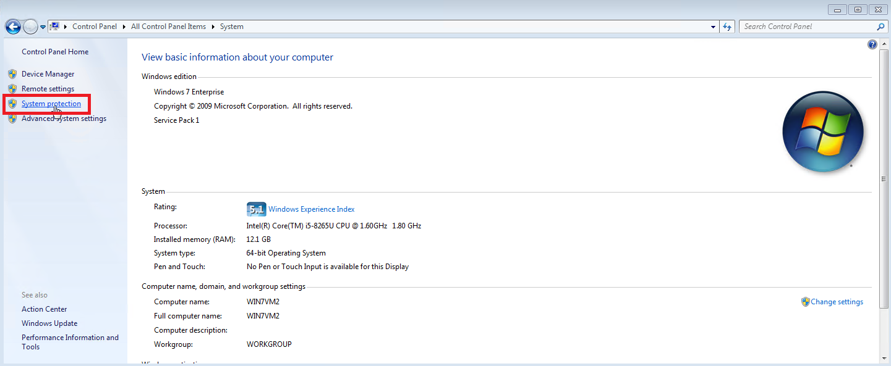Expand the arrow before Control Panel breadcrumb

(x=66, y=27)
